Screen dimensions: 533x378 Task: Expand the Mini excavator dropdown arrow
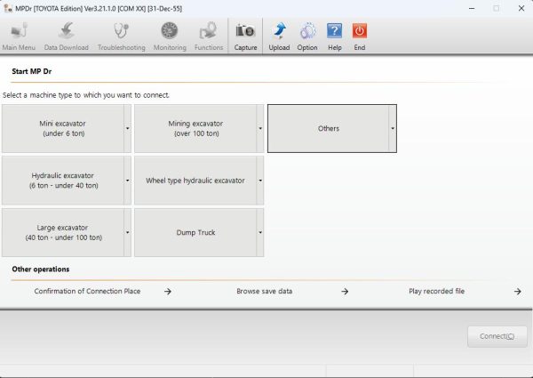point(127,129)
